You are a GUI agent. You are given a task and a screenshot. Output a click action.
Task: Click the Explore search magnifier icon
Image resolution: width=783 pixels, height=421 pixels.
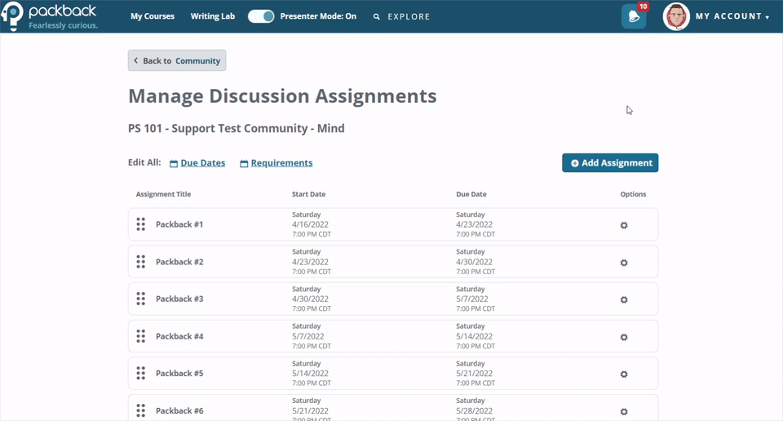377,16
